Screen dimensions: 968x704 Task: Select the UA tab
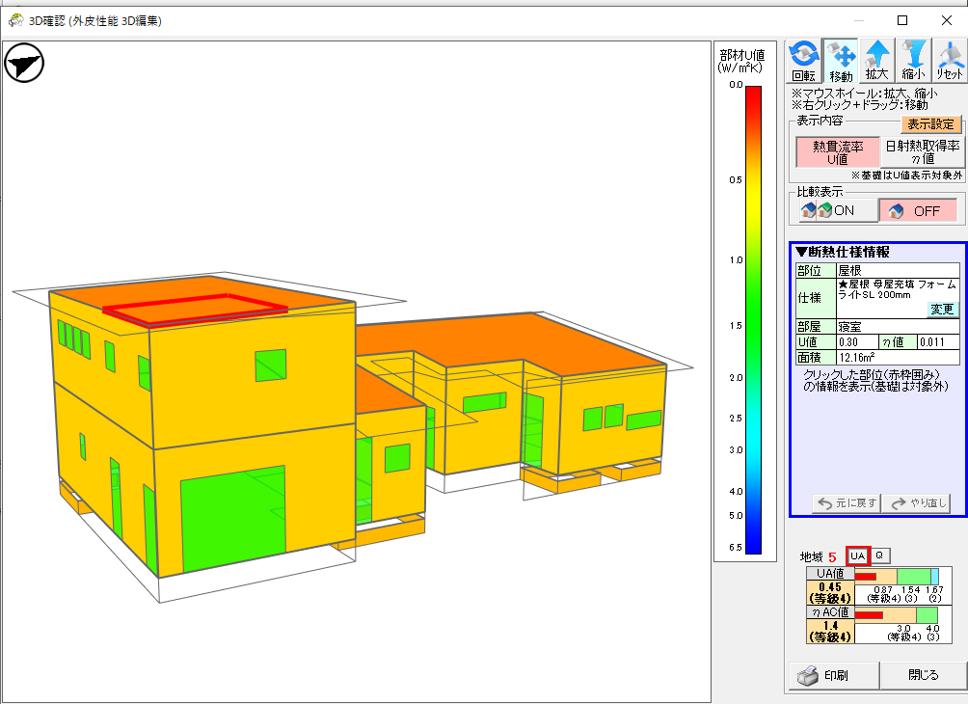click(857, 555)
